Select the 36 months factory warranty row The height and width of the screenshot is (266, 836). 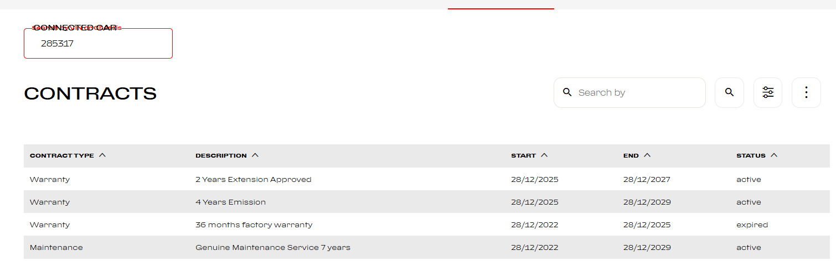click(x=254, y=225)
